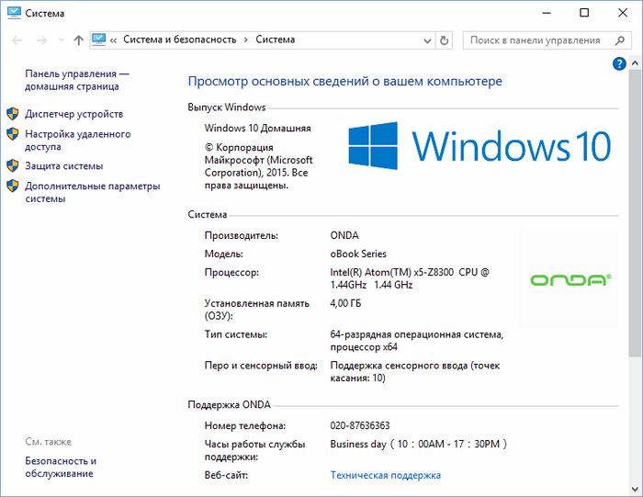Open the recent locations dropdown arrow
This screenshot has width=643, height=497.
(x=61, y=40)
